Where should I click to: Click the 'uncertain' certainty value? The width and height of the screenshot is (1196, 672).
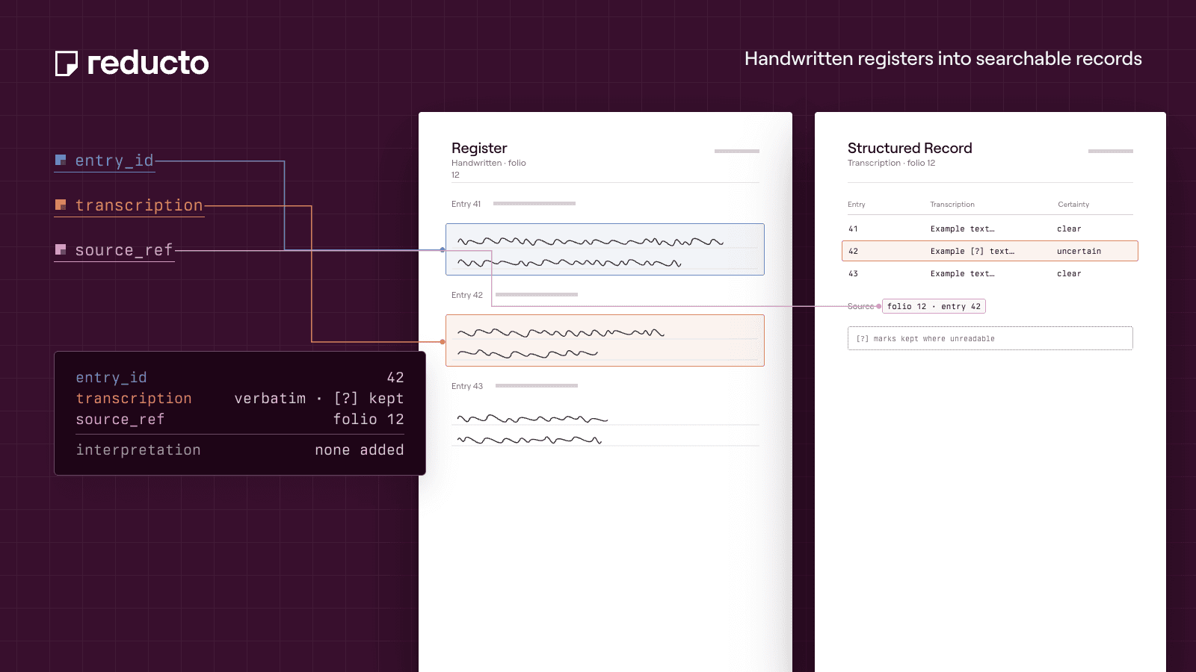[1079, 252]
